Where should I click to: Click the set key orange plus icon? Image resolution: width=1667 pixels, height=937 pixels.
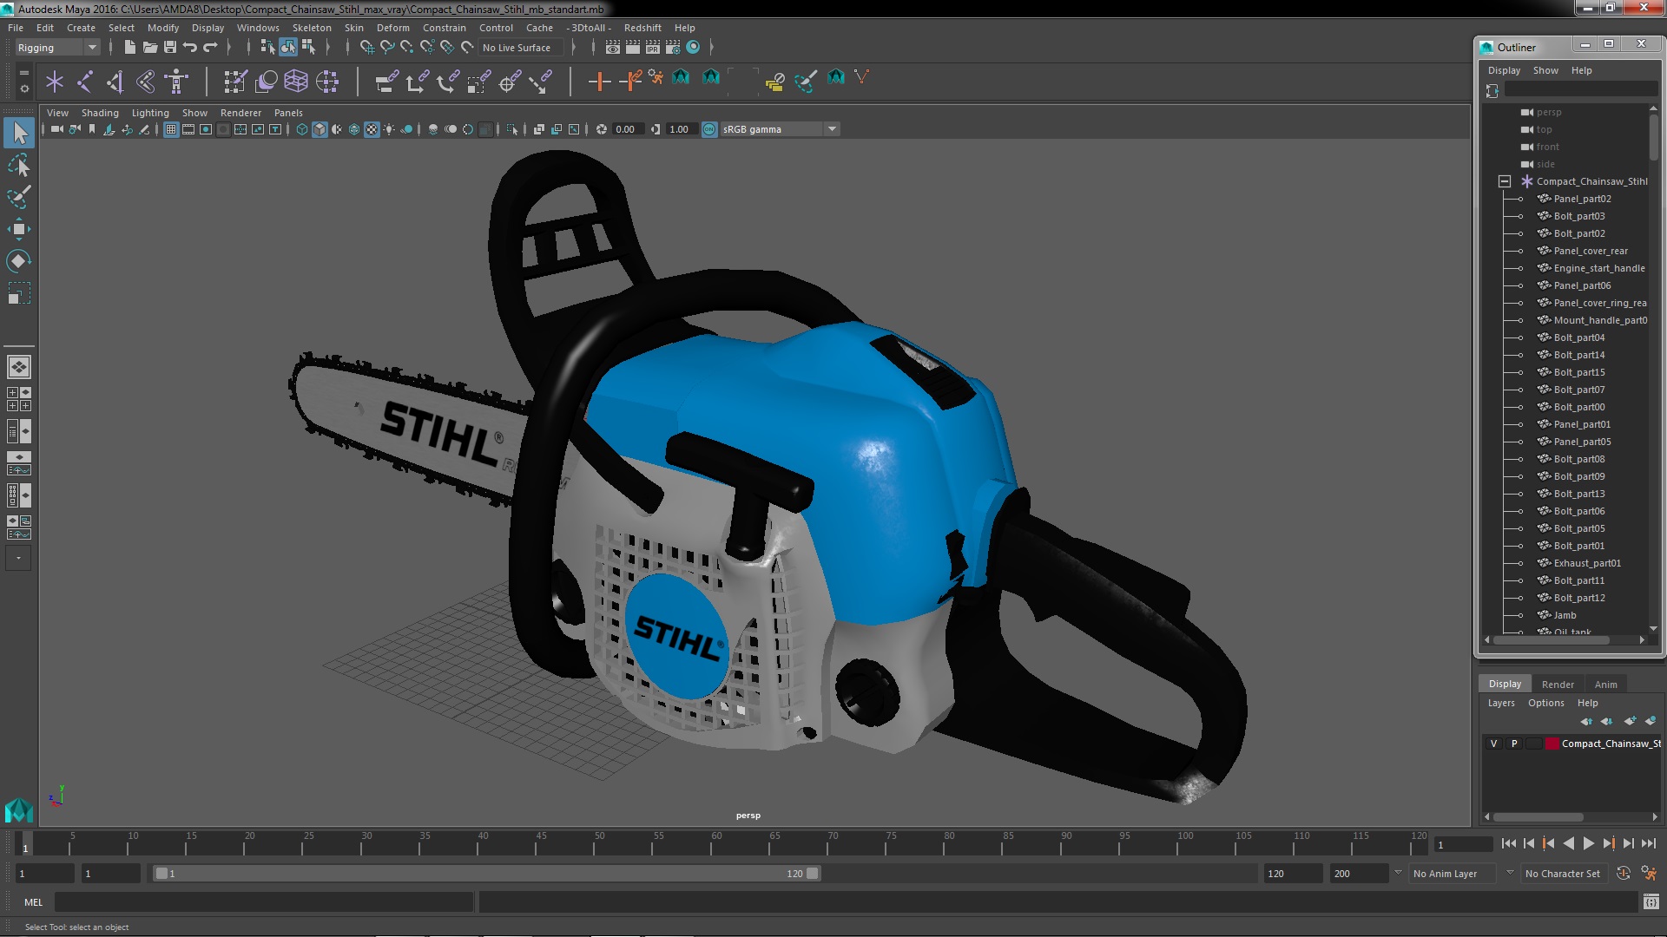click(598, 82)
